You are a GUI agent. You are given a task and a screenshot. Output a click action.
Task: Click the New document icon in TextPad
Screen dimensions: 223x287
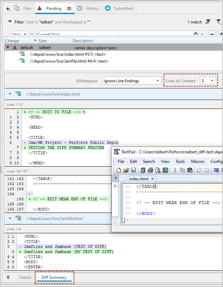point(119,170)
